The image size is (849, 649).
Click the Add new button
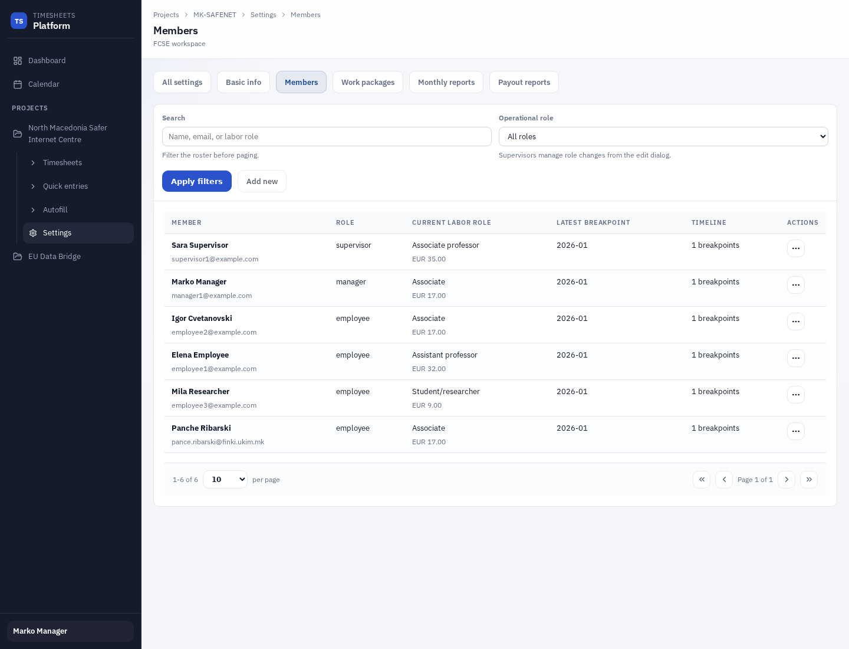(x=262, y=181)
